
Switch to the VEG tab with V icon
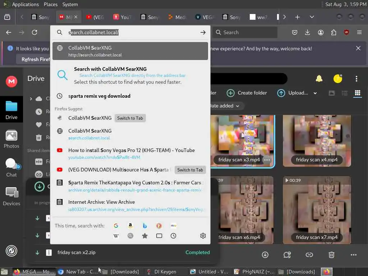pos(204,17)
